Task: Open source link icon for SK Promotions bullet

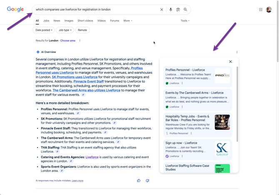Action: coord(115,123)
